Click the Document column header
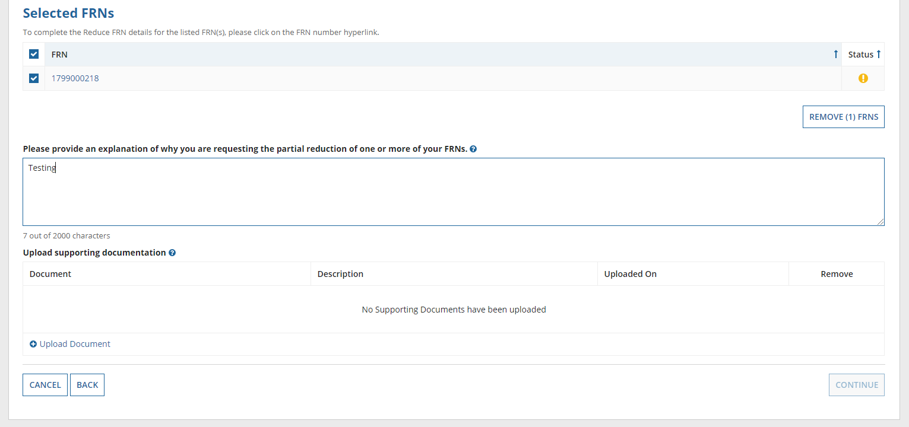Screen dimensions: 909x427 point(50,274)
